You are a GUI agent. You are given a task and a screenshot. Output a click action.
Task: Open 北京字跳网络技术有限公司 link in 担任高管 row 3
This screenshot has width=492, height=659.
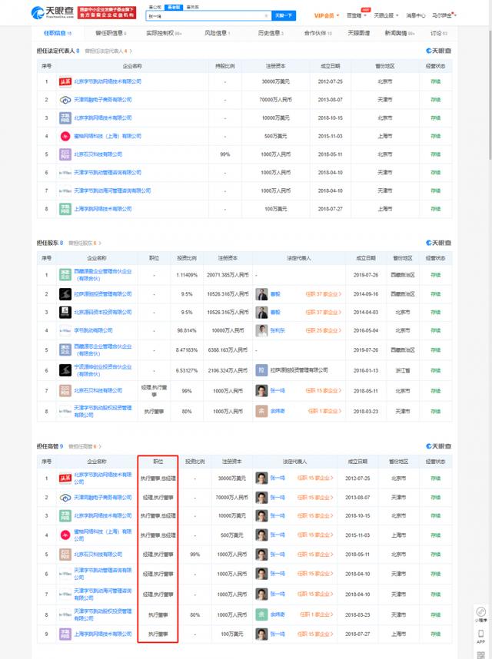coord(102,515)
